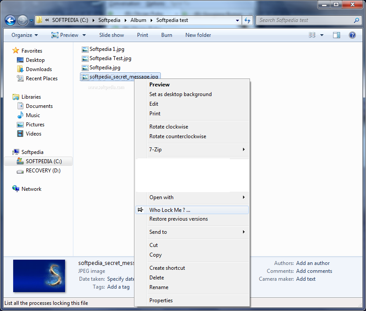Click Add text for Camera maker

[x=305, y=279]
